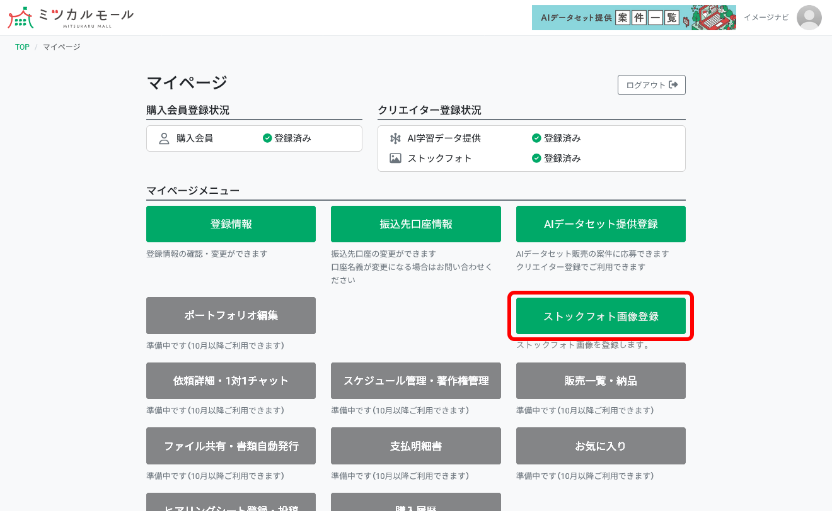
Task: Open スケジュール管理・著作権管理
Action: [416, 381]
